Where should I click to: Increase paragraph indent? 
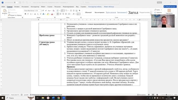point(73,11)
